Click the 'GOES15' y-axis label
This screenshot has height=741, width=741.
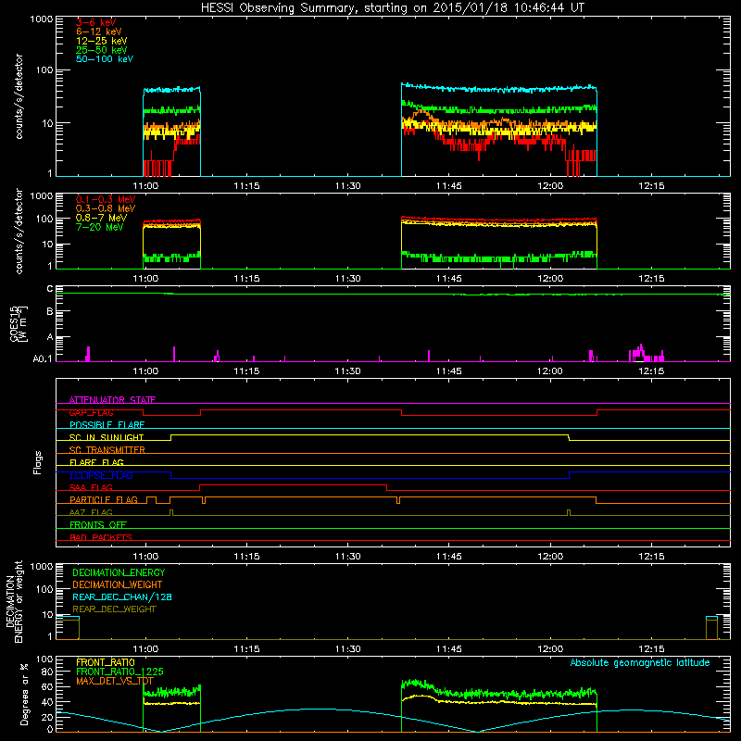coord(14,323)
